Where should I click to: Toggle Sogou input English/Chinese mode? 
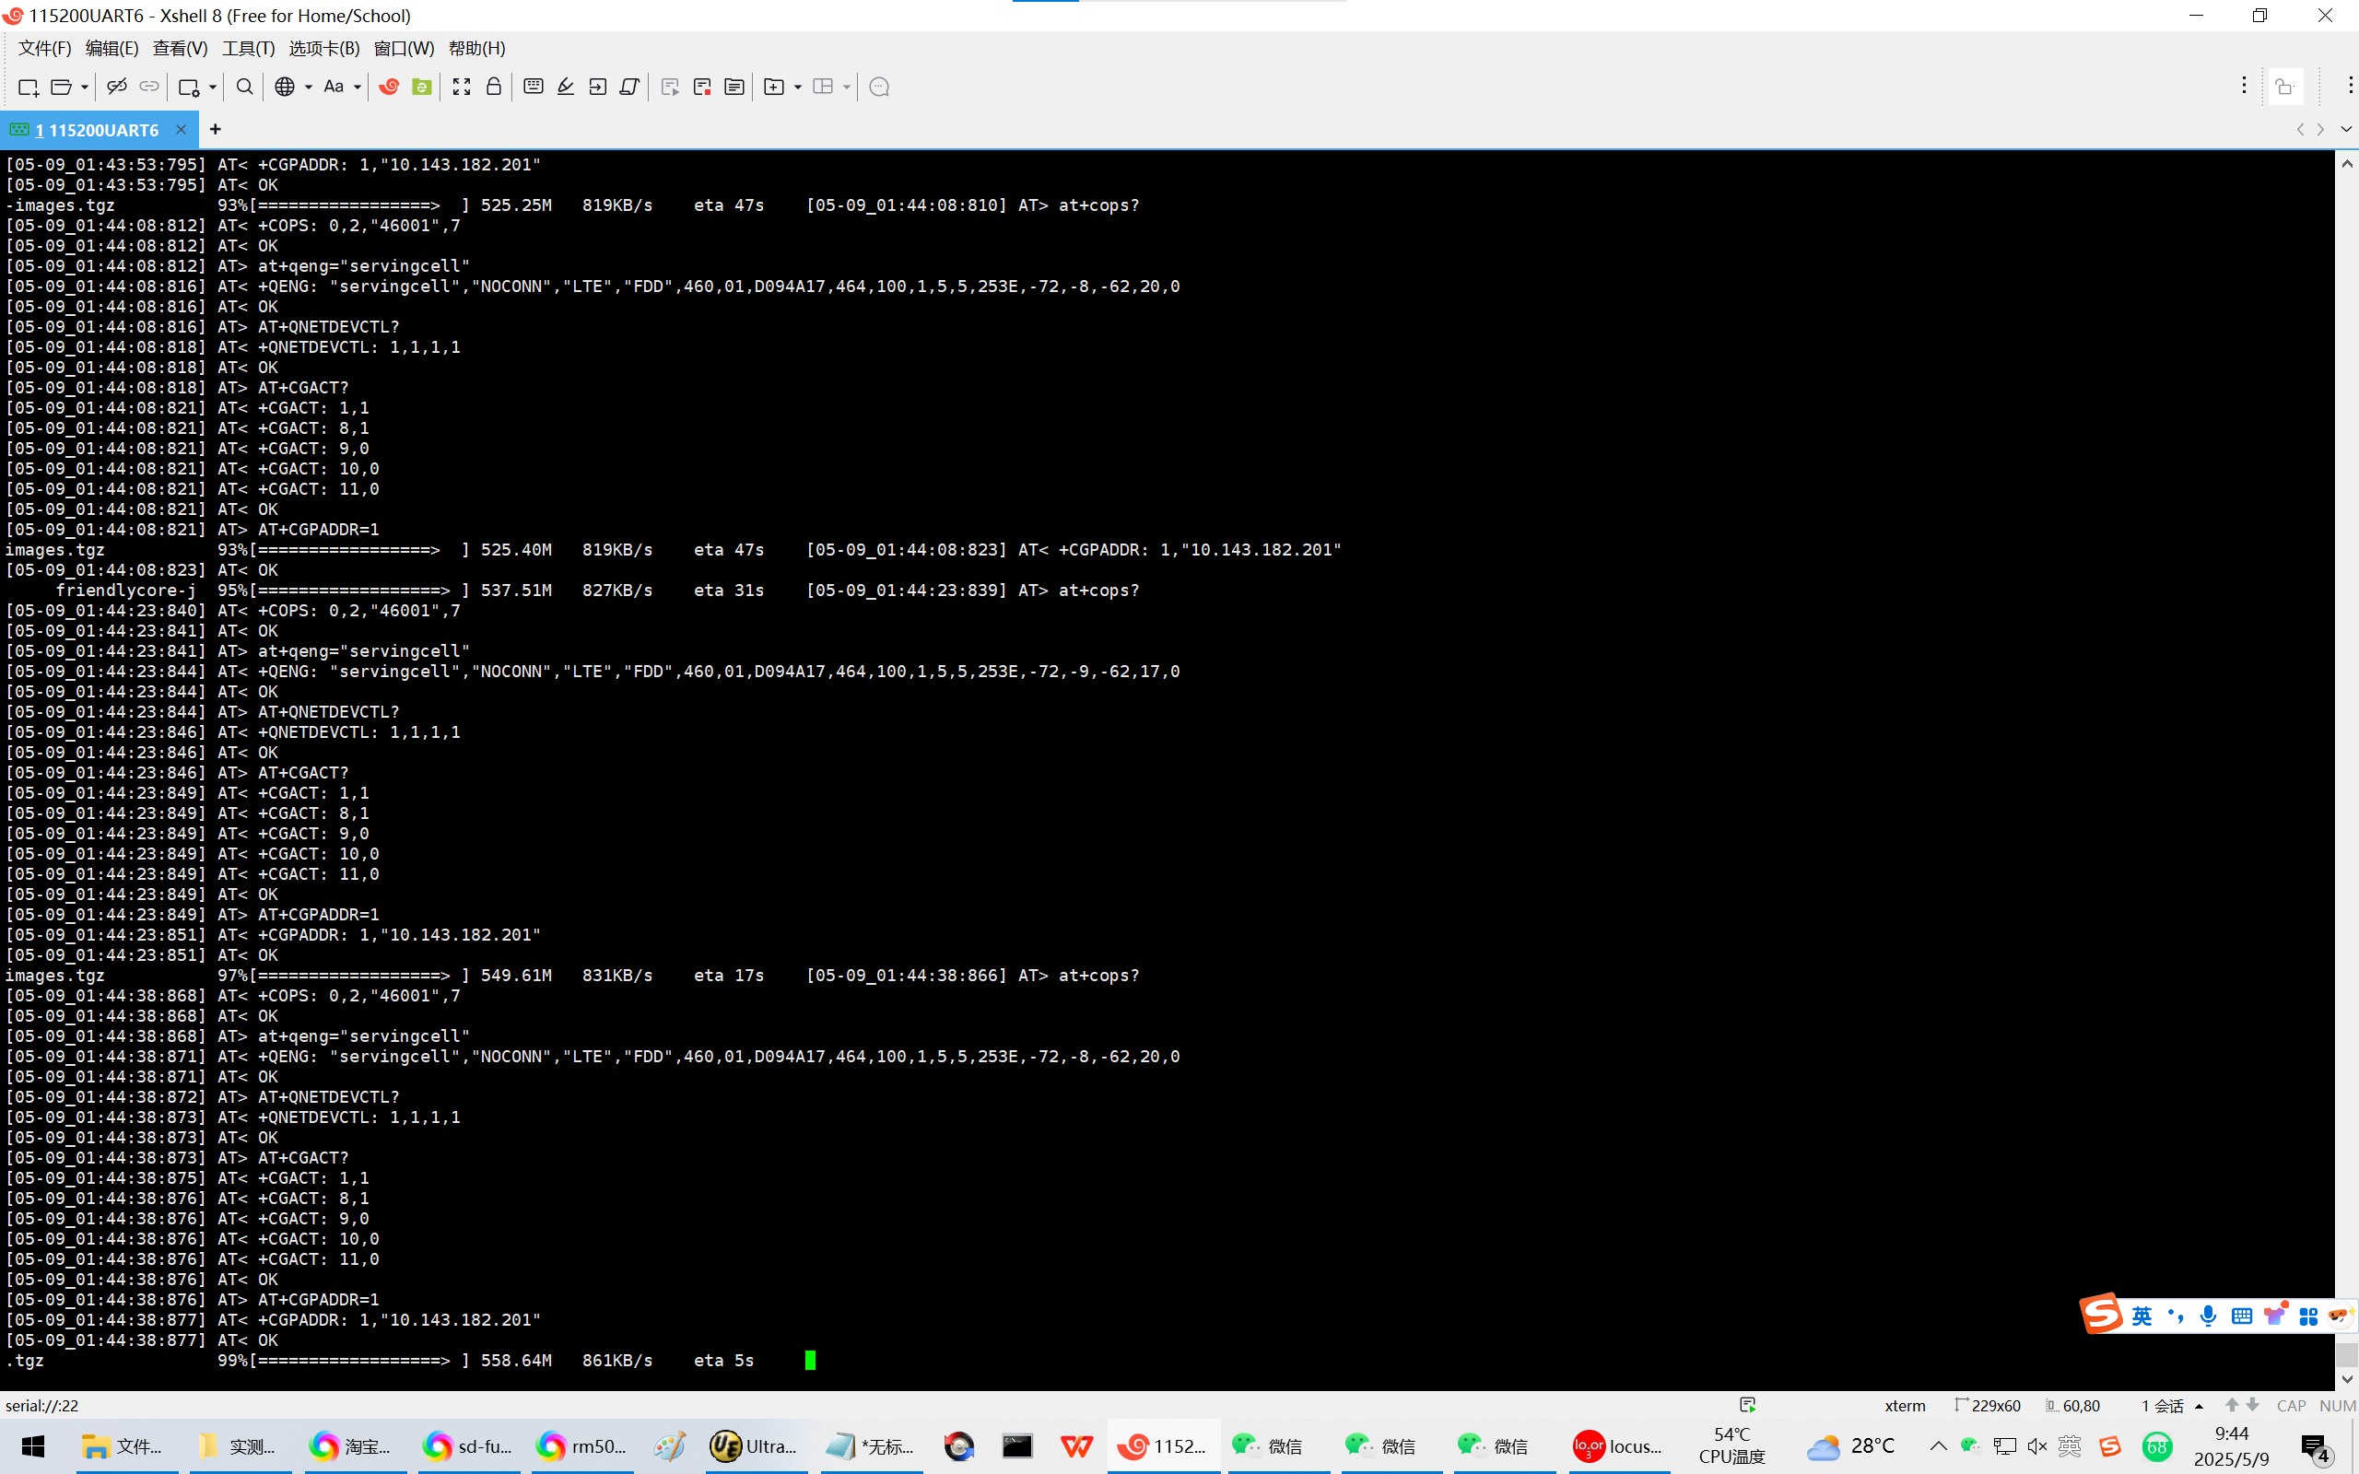pyautogui.click(x=2142, y=1317)
